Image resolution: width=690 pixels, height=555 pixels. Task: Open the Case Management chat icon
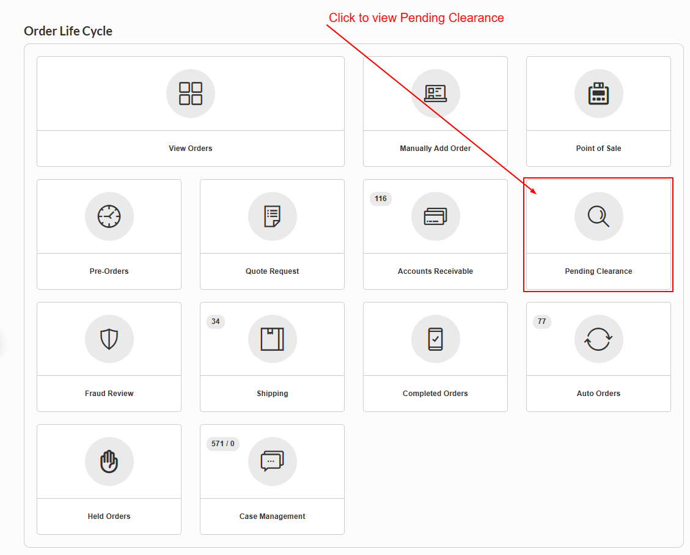coord(273,461)
